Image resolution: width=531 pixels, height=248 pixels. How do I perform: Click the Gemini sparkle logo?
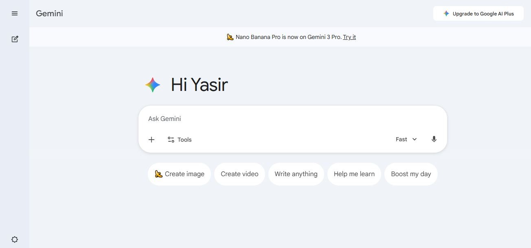click(153, 85)
